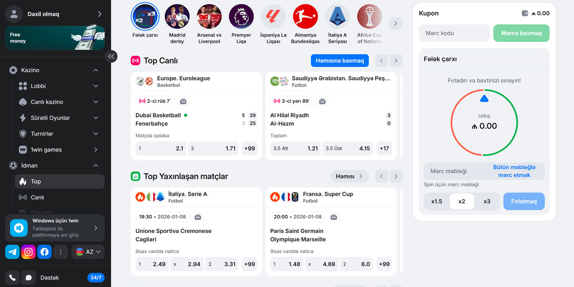Screen dimensions: 574x287
Task: Open the Facebook social link
Action: pos(44,252)
